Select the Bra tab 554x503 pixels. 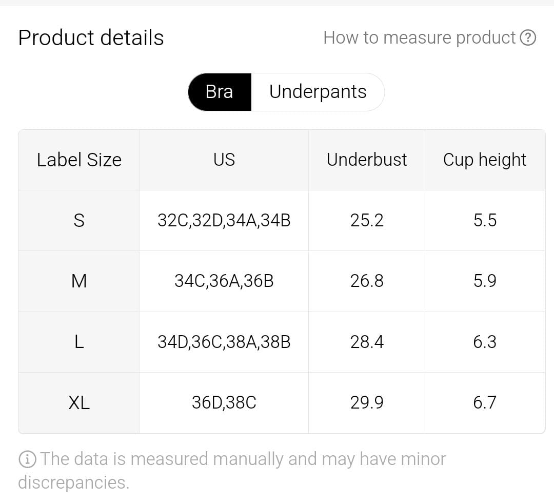220,92
